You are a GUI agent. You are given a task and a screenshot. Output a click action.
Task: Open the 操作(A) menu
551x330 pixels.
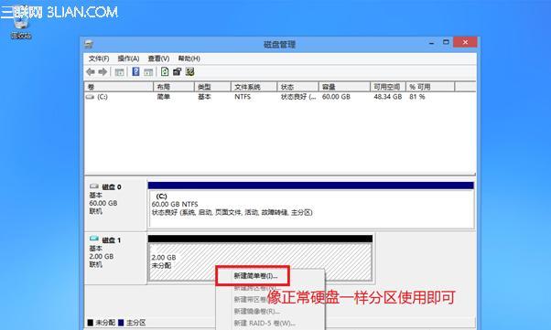coord(128,59)
